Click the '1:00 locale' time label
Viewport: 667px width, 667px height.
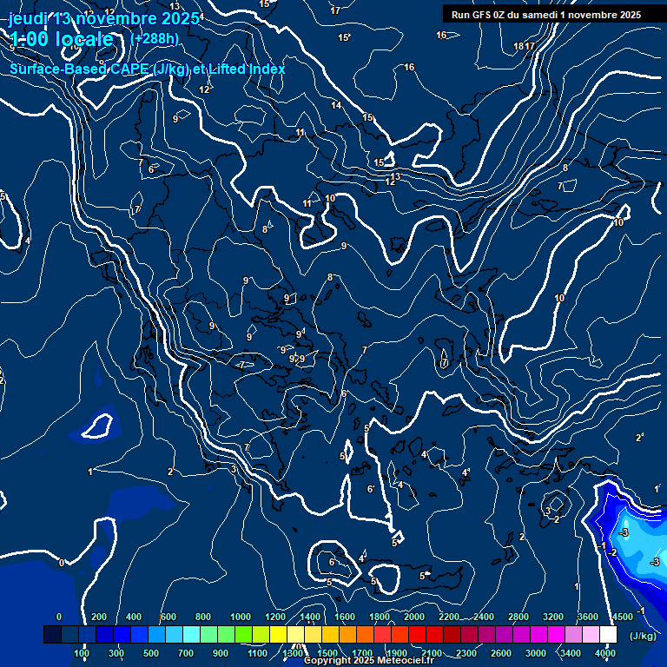(63, 40)
